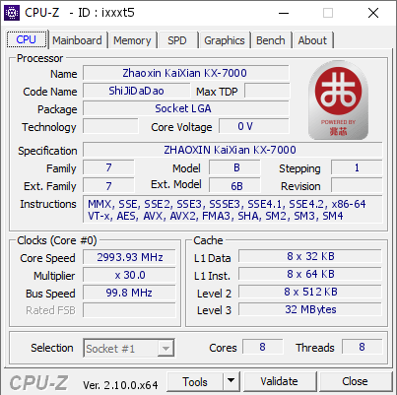Click the Stepping value 1

click(357, 167)
